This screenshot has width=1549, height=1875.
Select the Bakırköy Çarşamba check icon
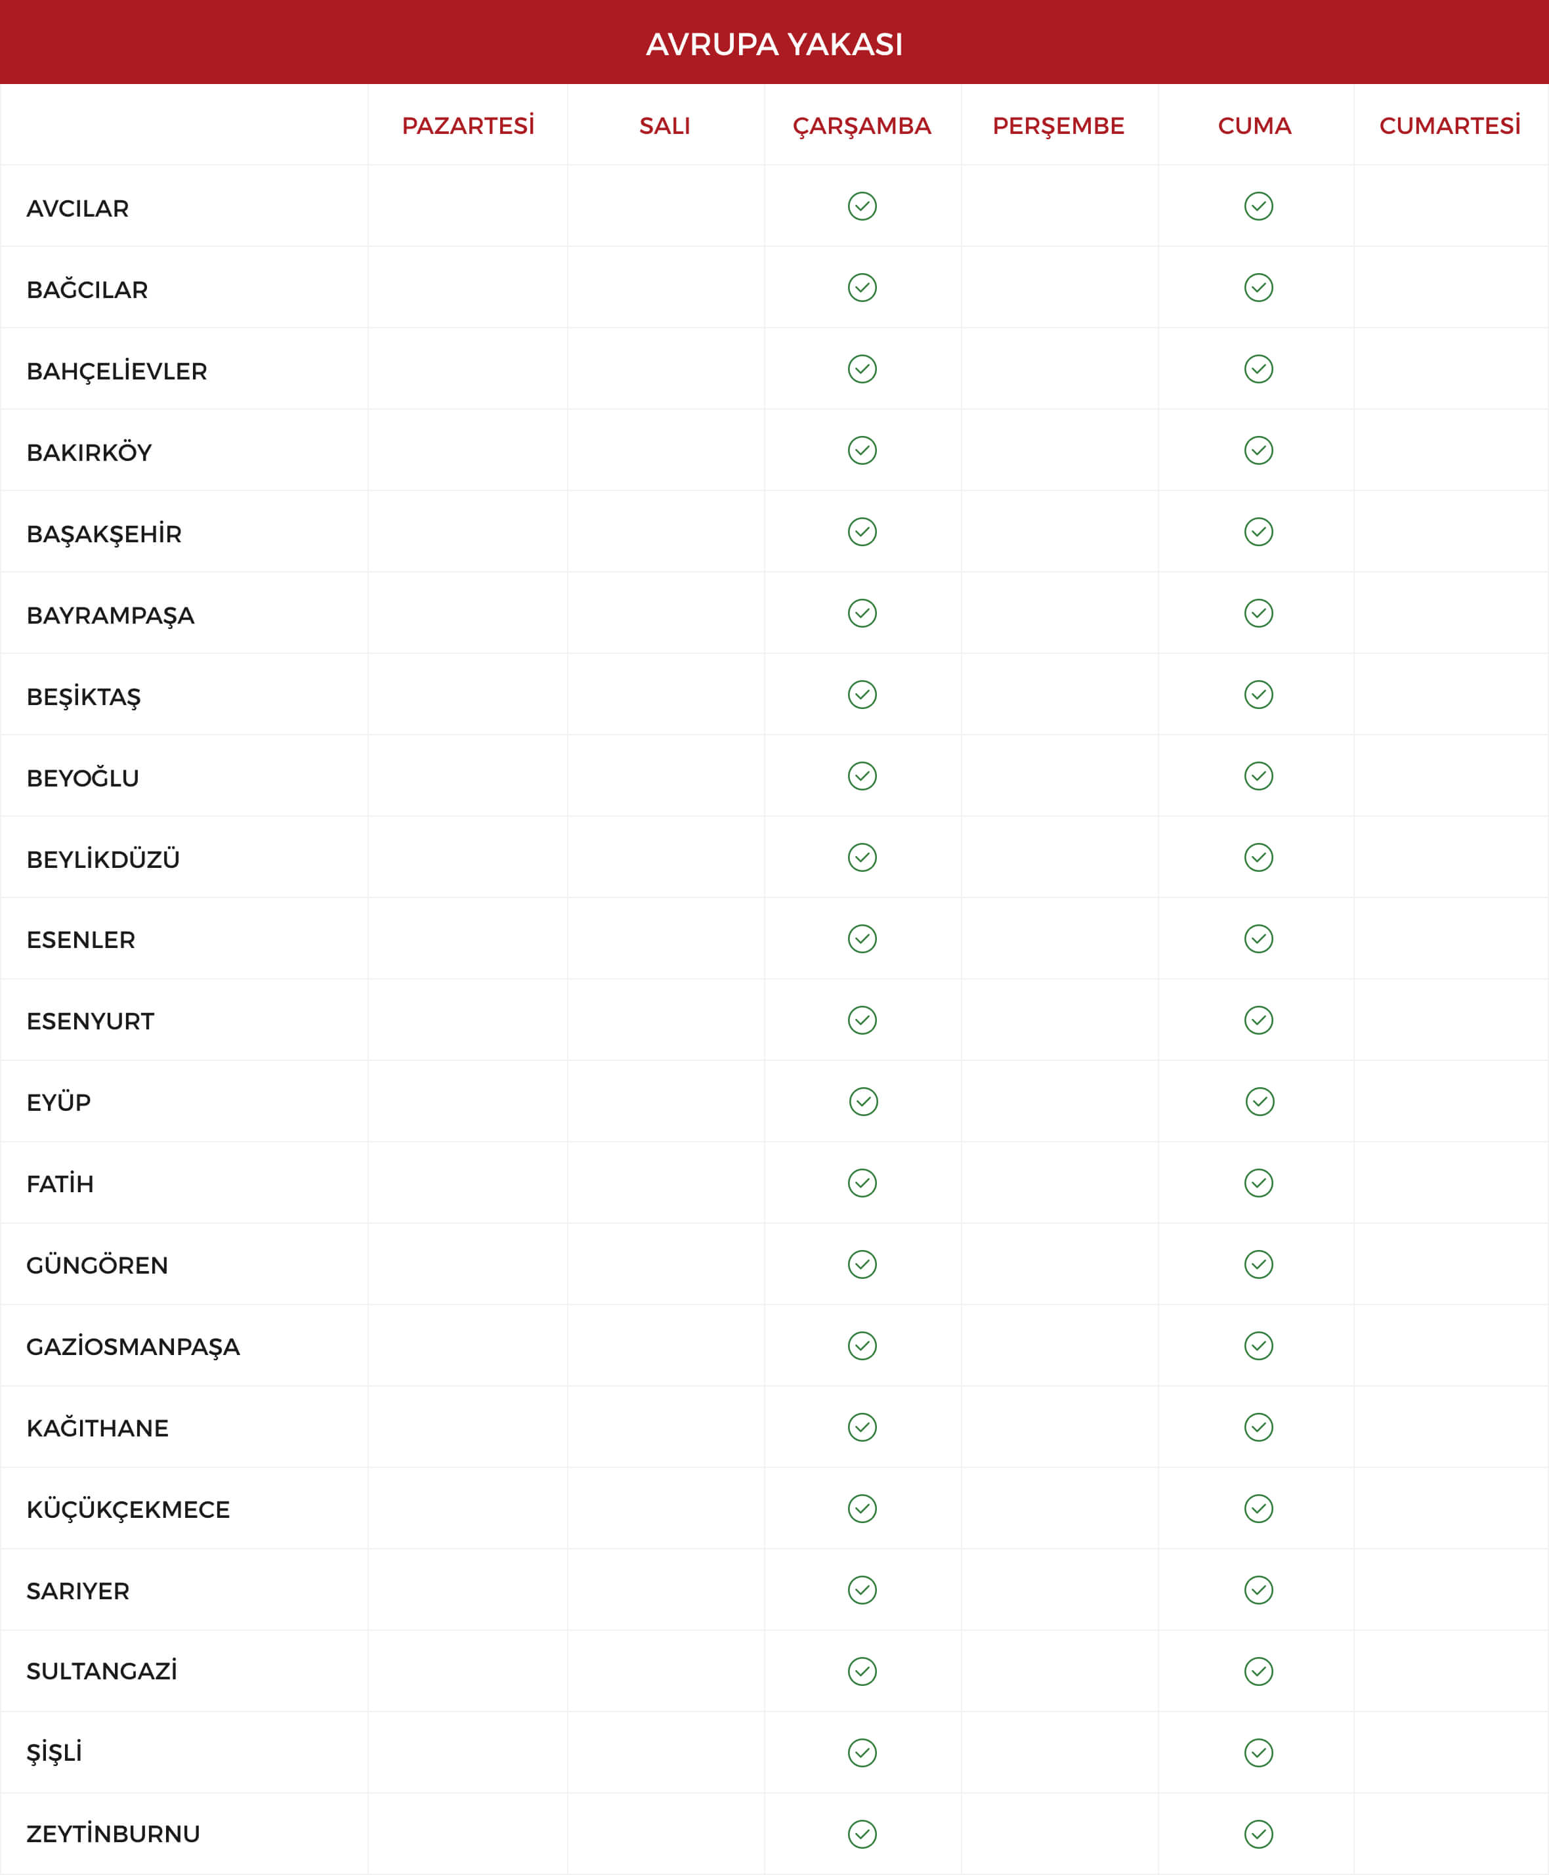862,450
